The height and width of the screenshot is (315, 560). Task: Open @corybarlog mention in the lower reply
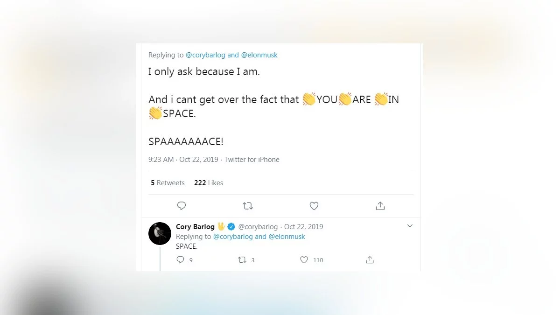coord(233,237)
